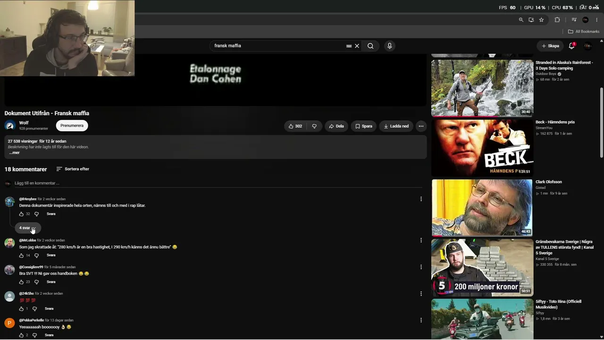Open YouTube notifications bell
Image resolution: width=604 pixels, height=340 pixels.
click(571, 46)
